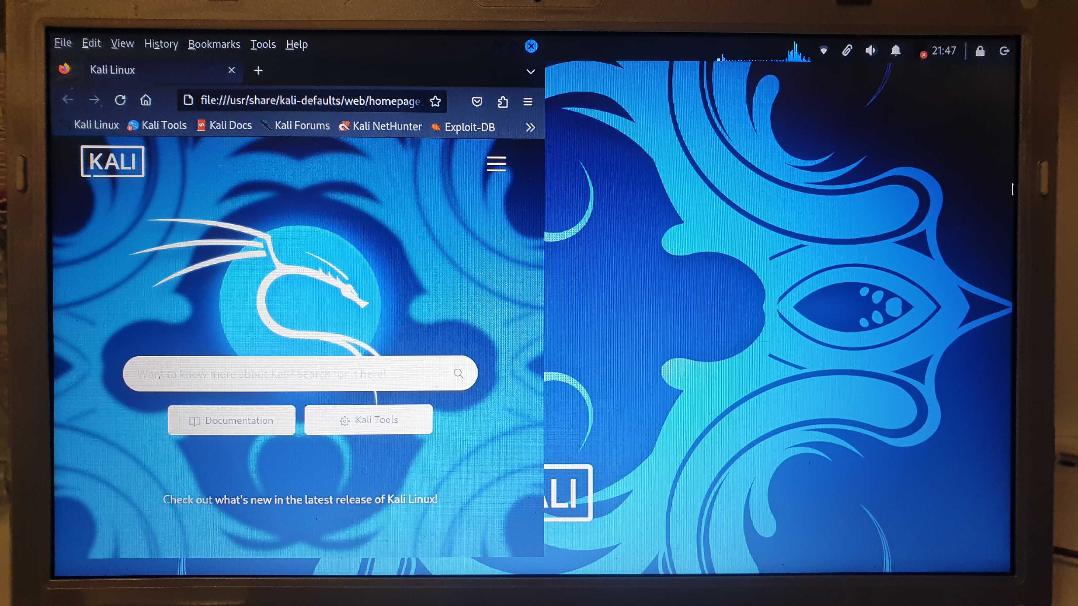
Task: Open Kali Tools bookmark in toolbar
Action: coord(157,125)
